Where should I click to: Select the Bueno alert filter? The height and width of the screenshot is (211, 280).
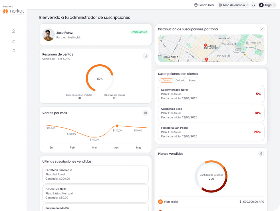193,81
